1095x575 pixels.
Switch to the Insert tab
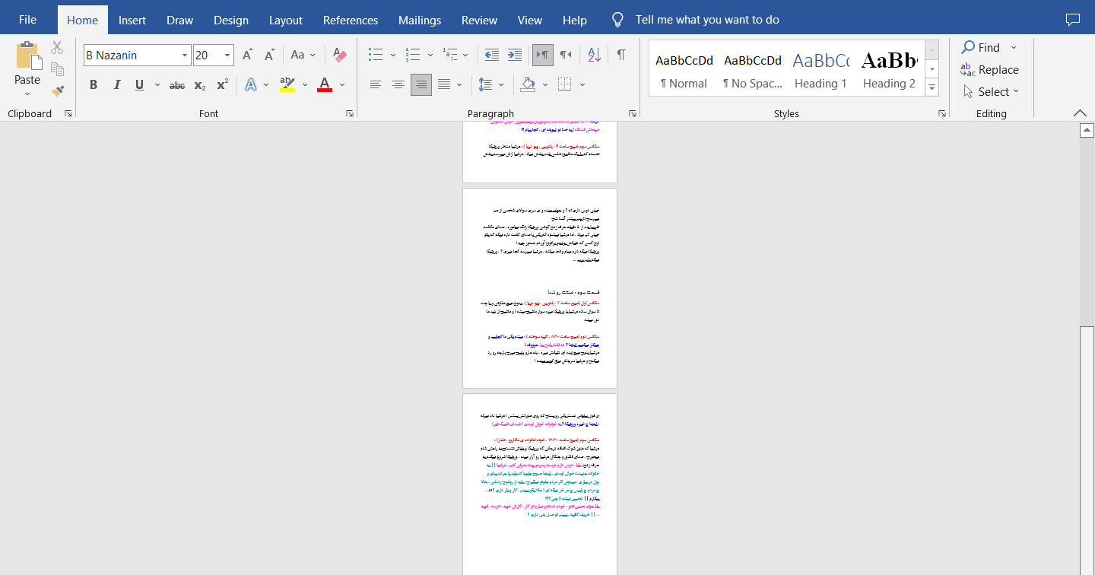pyautogui.click(x=132, y=21)
